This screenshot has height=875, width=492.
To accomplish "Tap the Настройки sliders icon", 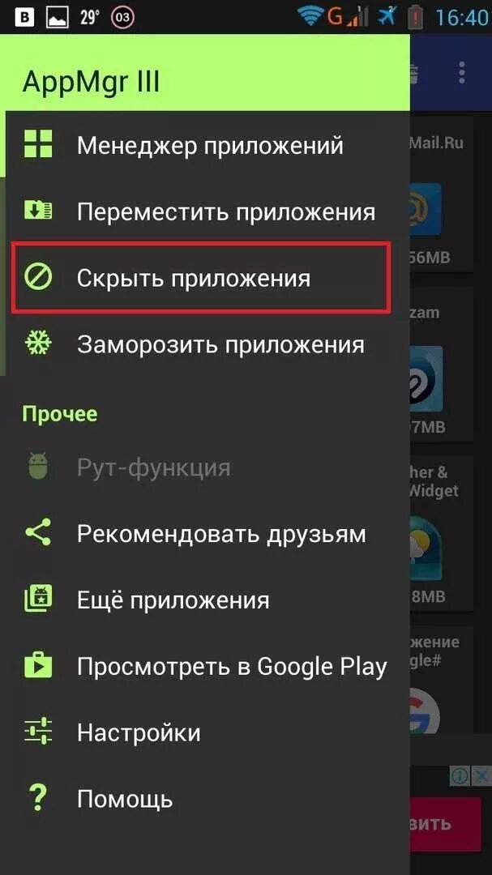I will tap(38, 731).
